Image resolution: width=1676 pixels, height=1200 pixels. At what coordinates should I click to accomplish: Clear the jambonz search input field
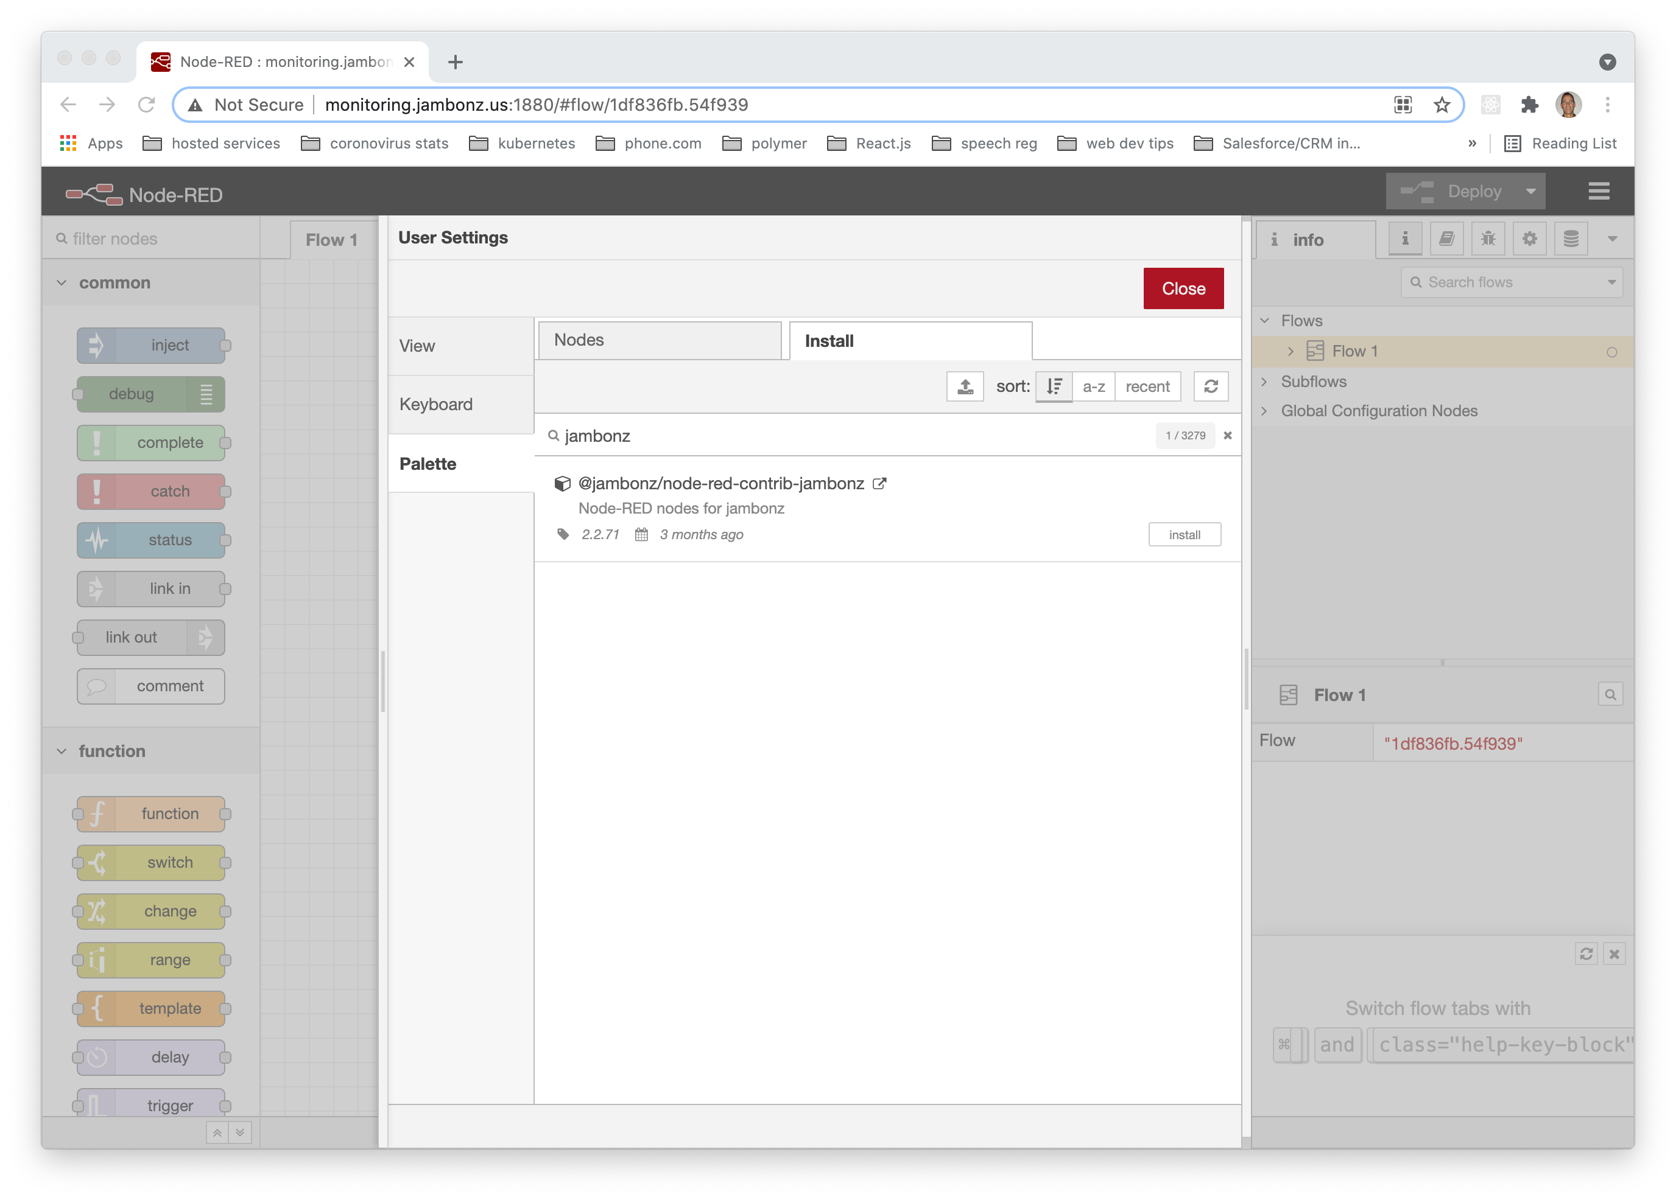1227,435
